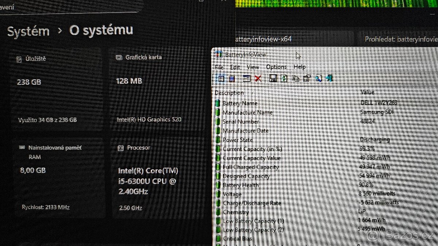438x246 pixels.
Task: Click the 54 994 mWh value
Action: pos(374,176)
